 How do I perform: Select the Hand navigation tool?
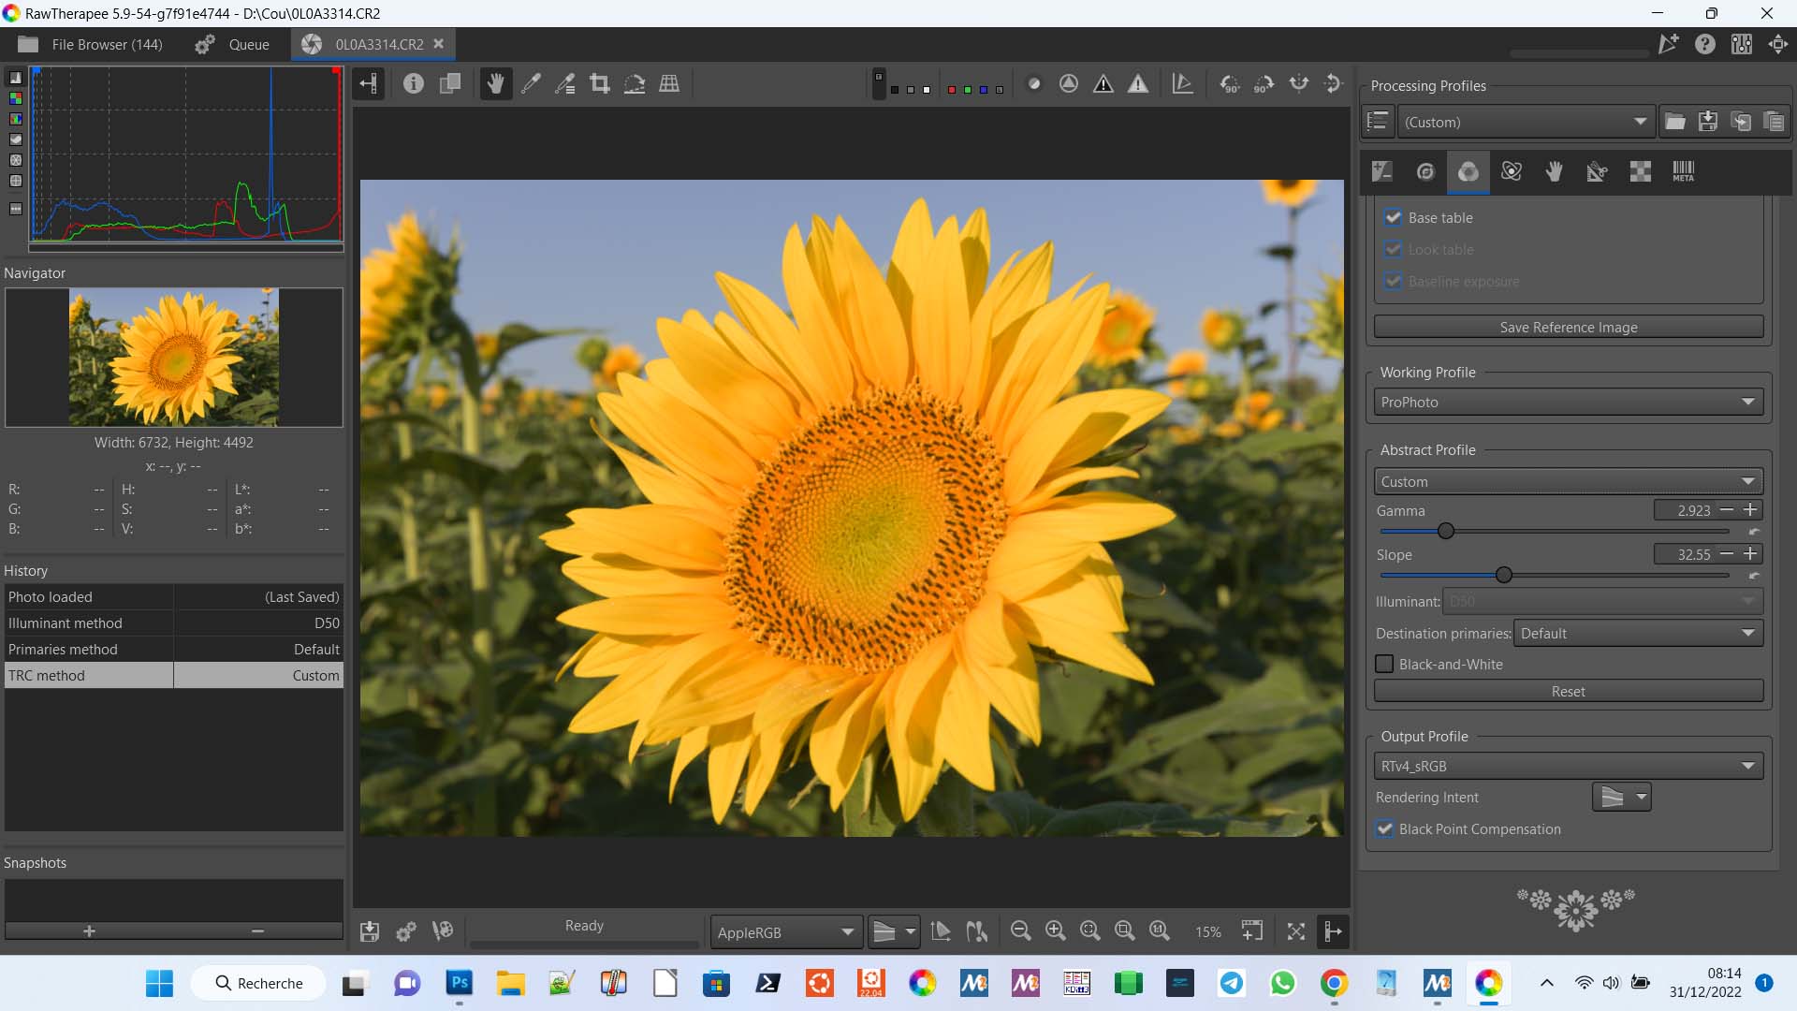[x=495, y=84]
